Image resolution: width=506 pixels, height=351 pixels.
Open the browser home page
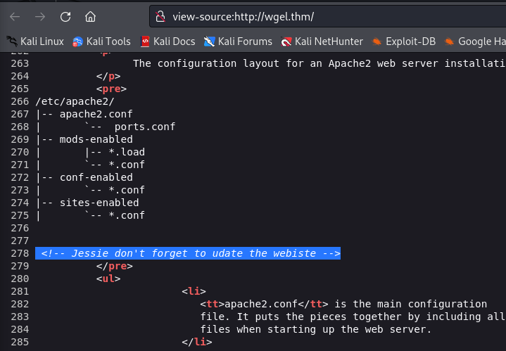pyautogui.click(x=90, y=15)
